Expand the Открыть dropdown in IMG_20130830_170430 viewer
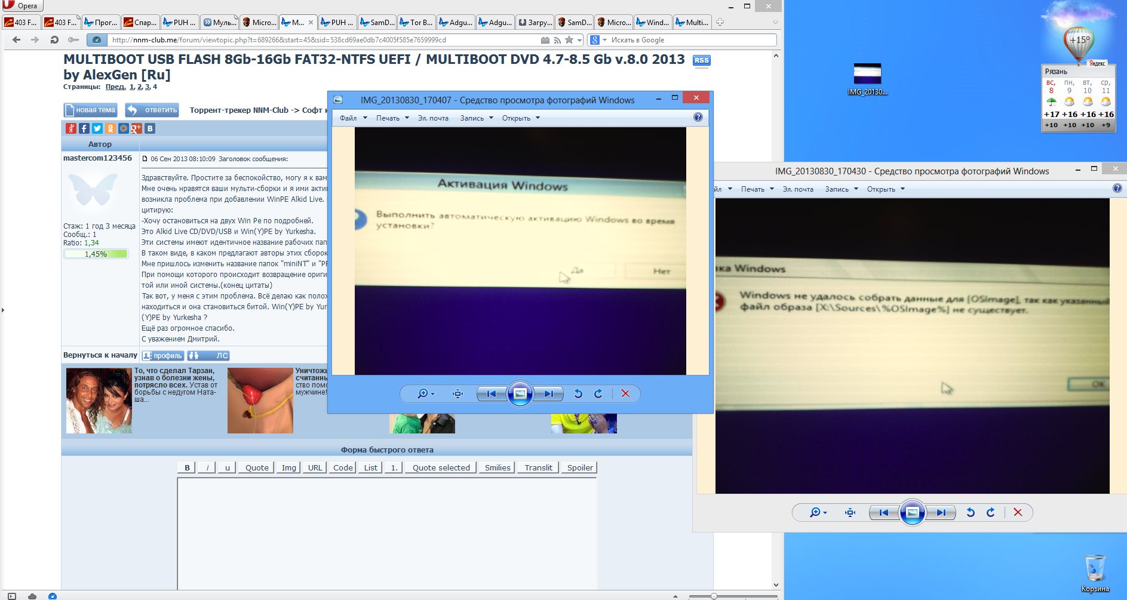The image size is (1127, 600). point(885,189)
